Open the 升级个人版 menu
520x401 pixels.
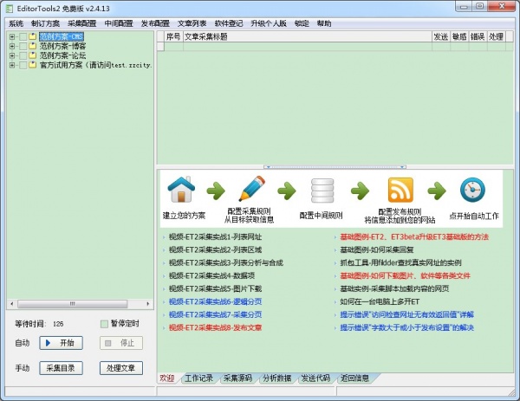pos(269,23)
